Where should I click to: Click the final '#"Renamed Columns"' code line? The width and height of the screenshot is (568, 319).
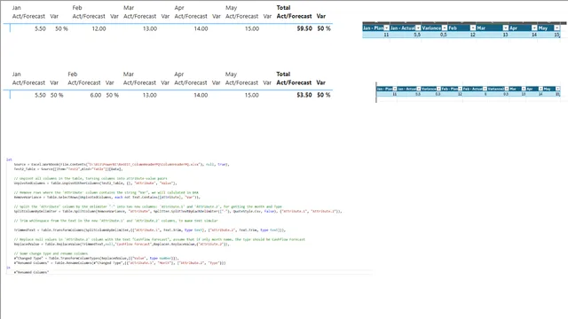31,272
